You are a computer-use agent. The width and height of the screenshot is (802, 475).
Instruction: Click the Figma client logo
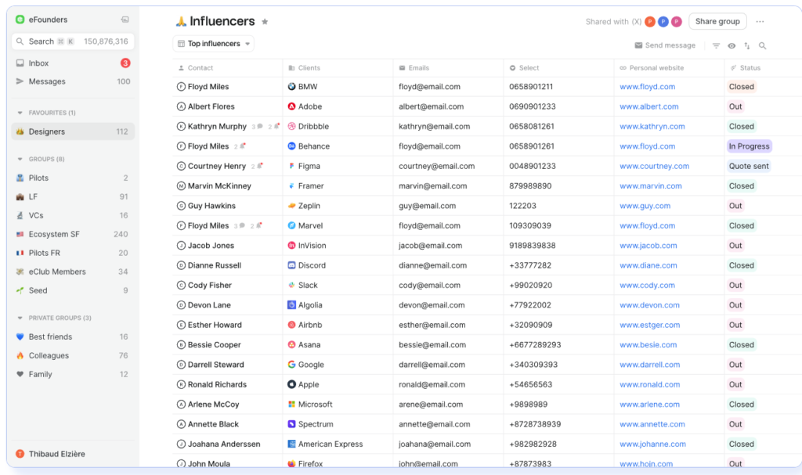tap(291, 166)
